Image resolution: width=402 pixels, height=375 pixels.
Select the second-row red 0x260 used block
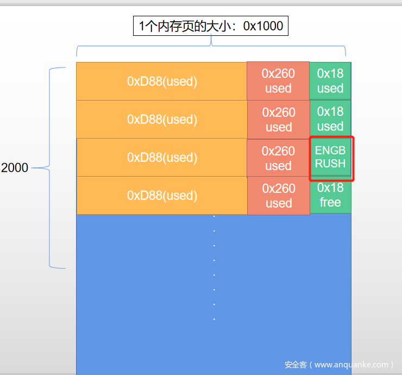click(278, 120)
